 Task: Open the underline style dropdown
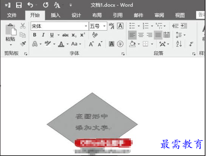point(58,35)
